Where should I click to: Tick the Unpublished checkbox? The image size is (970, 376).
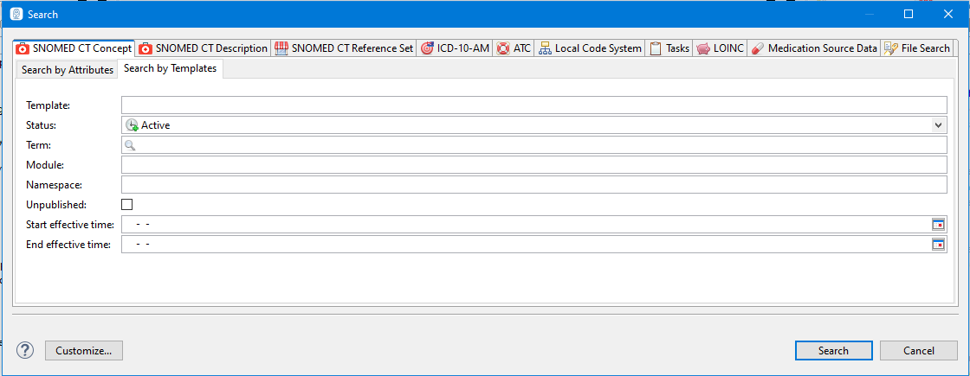(127, 205)
